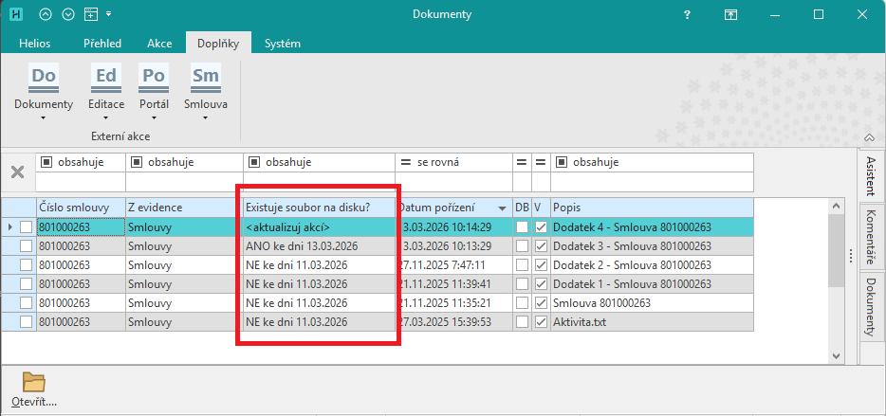Viewport: 886px width, 416px height.
Task: Open the Asistent side panel
Action: (870, 177)
